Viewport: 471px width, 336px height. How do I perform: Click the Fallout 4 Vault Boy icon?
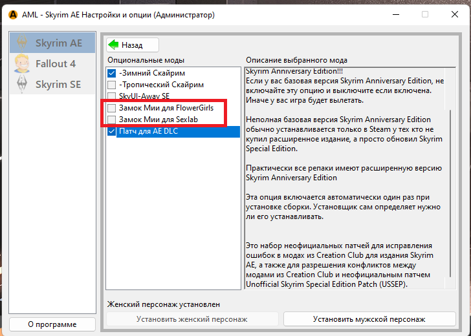click(x=22, y=64)
